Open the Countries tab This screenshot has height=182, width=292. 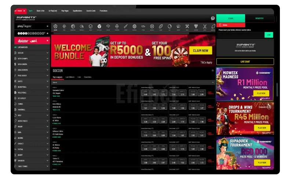pyautogui.click(x=88, y=77)
